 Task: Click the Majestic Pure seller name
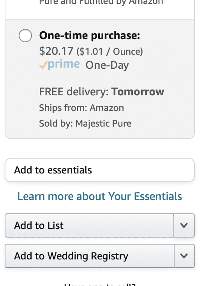pos(103,123)
